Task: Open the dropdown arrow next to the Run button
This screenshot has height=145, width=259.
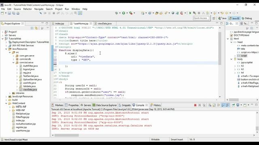Action: click(x=127, y=13)
